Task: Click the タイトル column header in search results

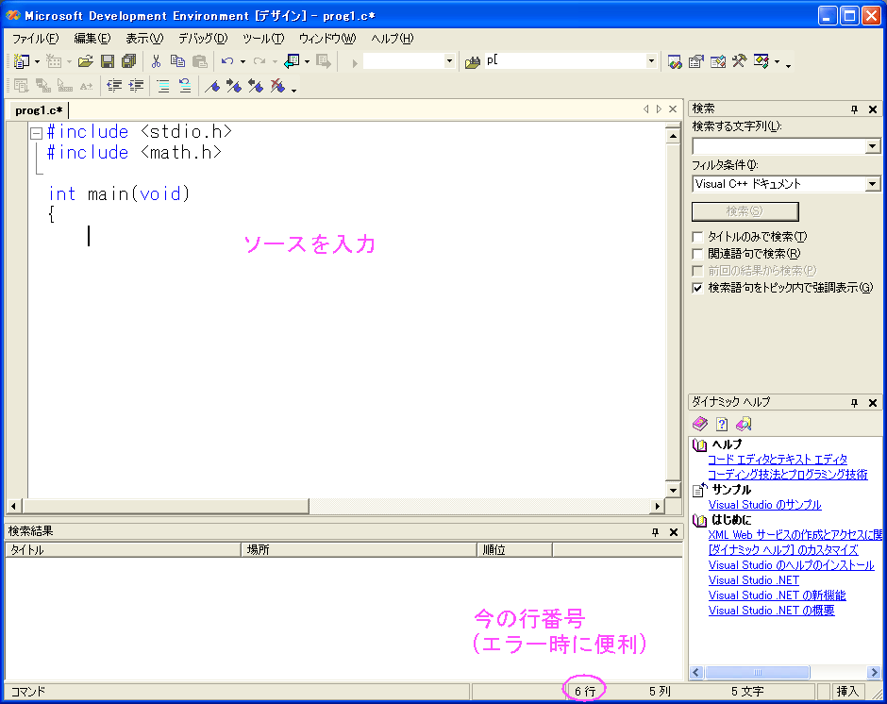Action: pos(124,550)
